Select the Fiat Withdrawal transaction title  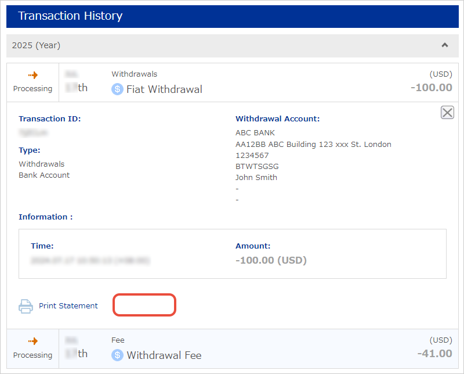[x=164, y=89]
